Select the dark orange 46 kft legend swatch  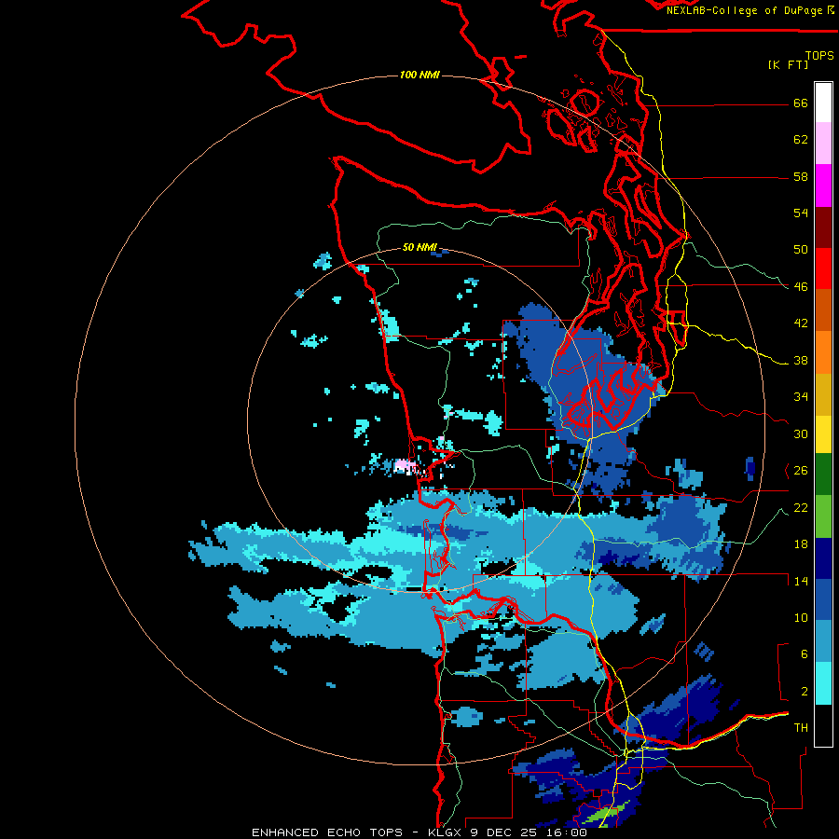823,310
